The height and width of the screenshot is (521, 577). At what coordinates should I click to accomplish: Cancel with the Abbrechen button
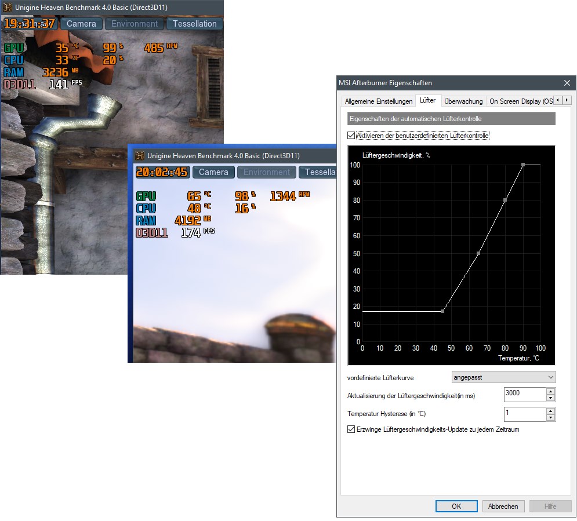pos(503,507)
